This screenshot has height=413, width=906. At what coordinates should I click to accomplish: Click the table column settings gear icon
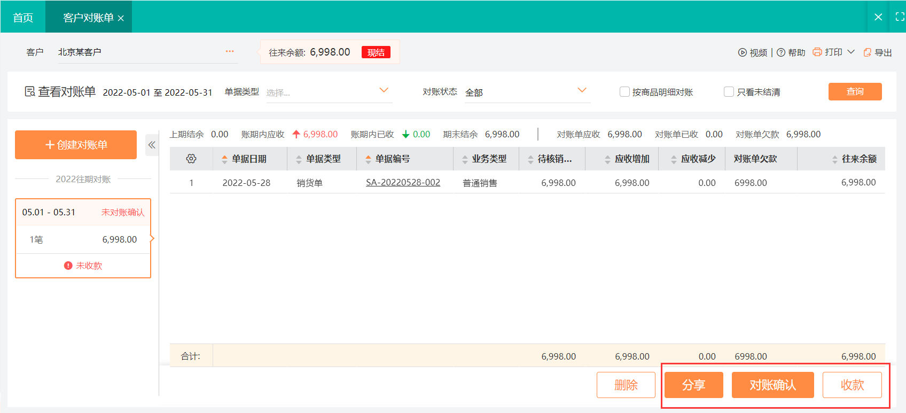pyautogui.click(x=191, y=159)
